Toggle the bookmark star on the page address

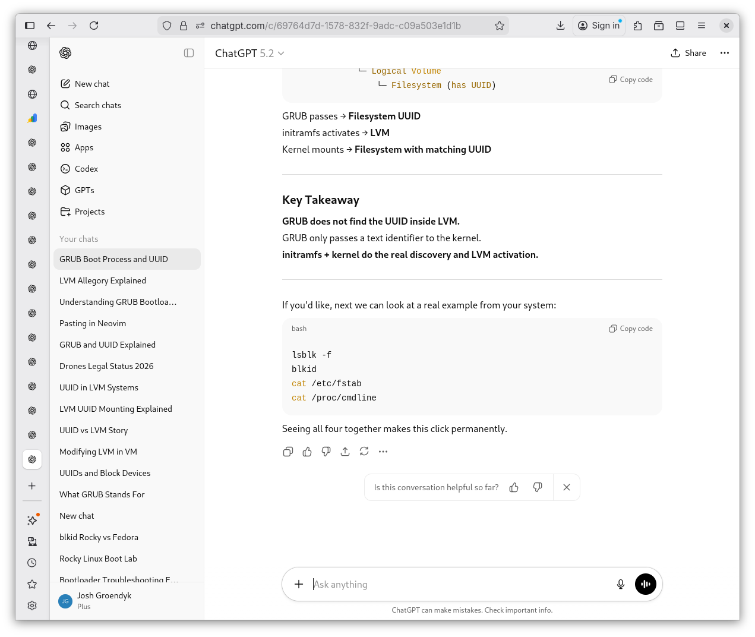point(500,26)
